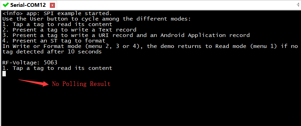Close the Serial-COM12 session tab
The height and width of the screenshot is (126, 301).
[x=53, y=5]
